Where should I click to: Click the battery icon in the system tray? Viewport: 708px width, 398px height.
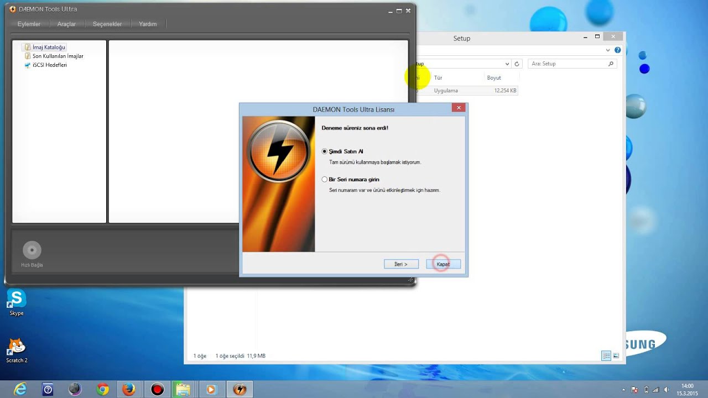click(x=646, y=390)
